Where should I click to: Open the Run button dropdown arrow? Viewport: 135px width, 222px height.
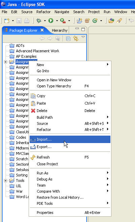point(57,21)
